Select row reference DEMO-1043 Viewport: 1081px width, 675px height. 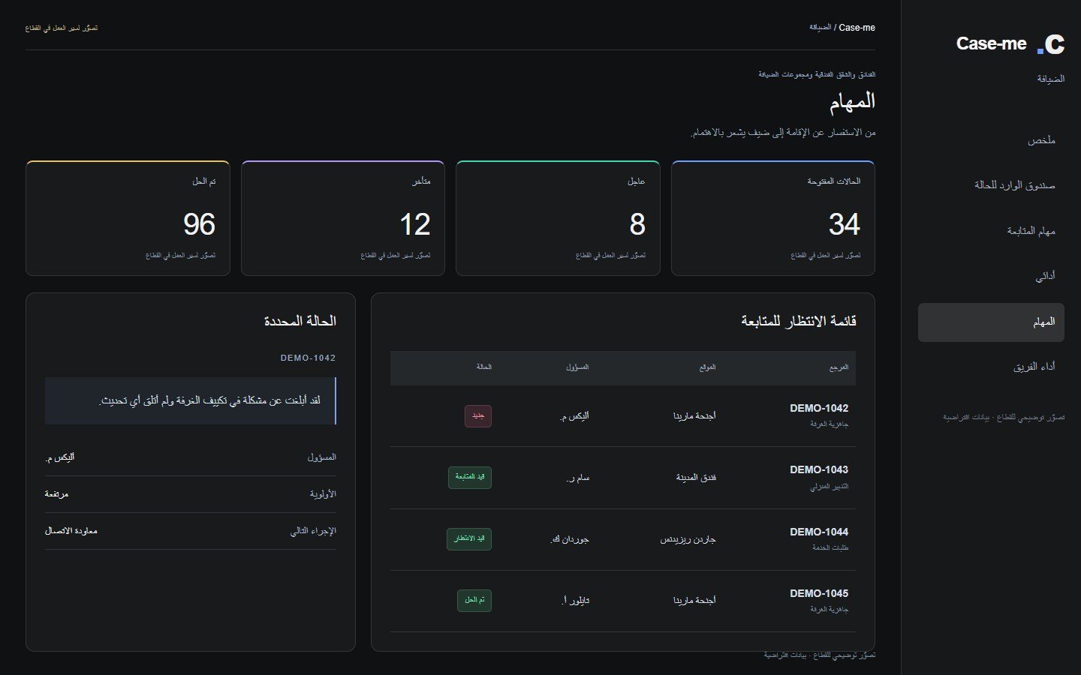pos(819,470)
